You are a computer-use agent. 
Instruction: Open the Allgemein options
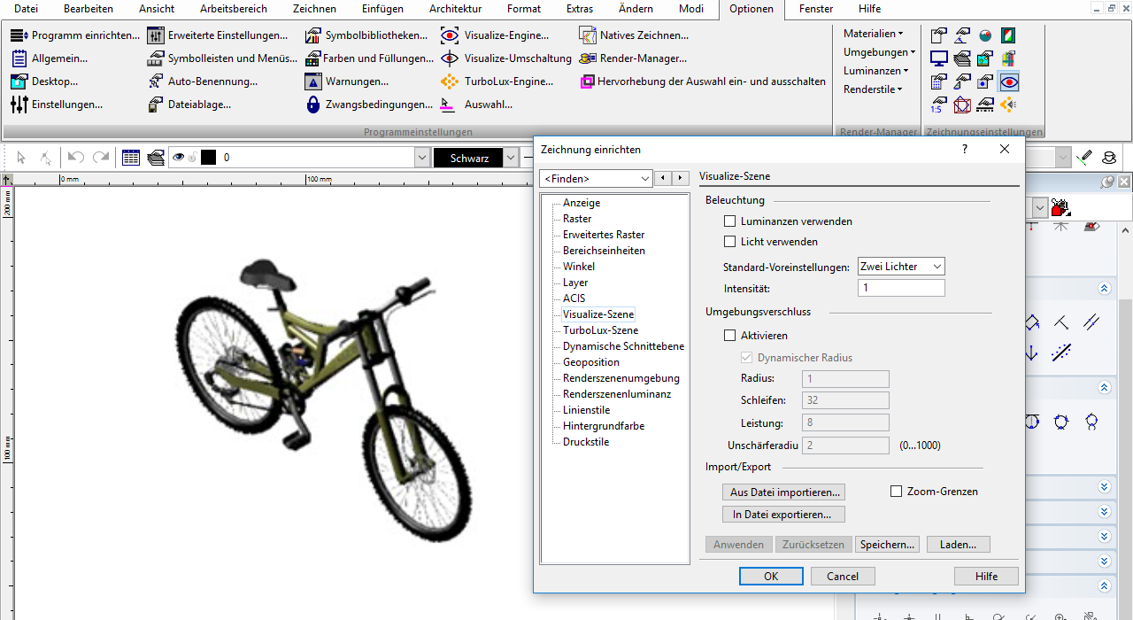(49, 58)
